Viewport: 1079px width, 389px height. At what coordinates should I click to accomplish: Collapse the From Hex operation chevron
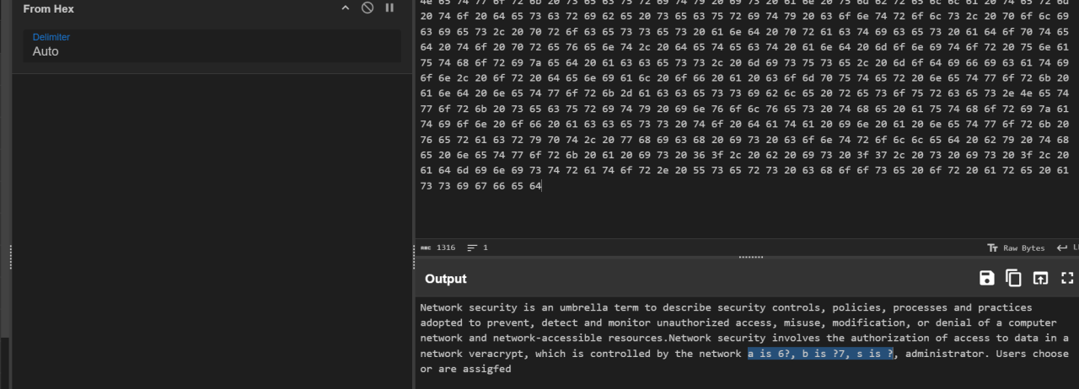click(x=345, y=8)
